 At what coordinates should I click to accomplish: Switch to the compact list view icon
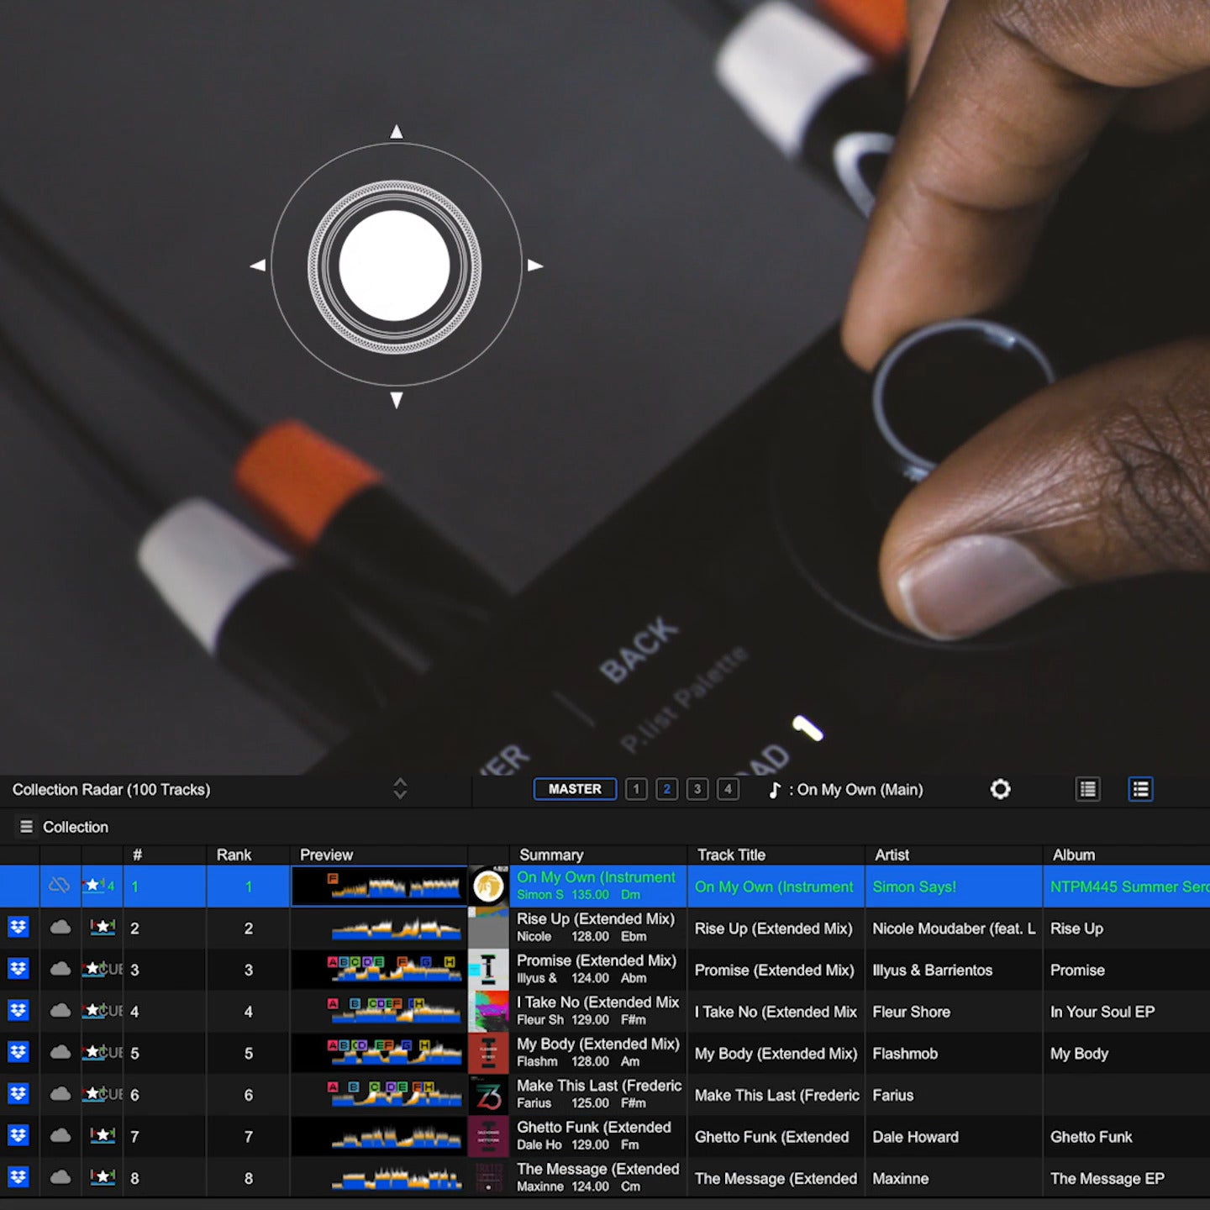pos(1088,789)
